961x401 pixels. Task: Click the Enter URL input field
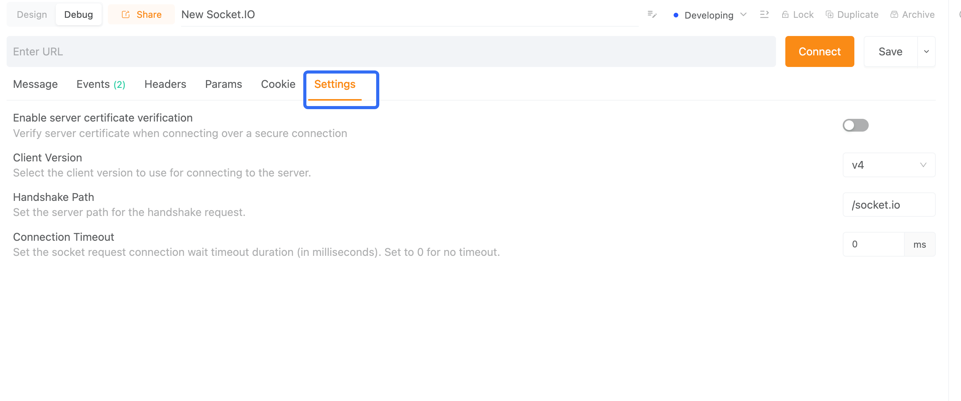[x=391, y=51]
